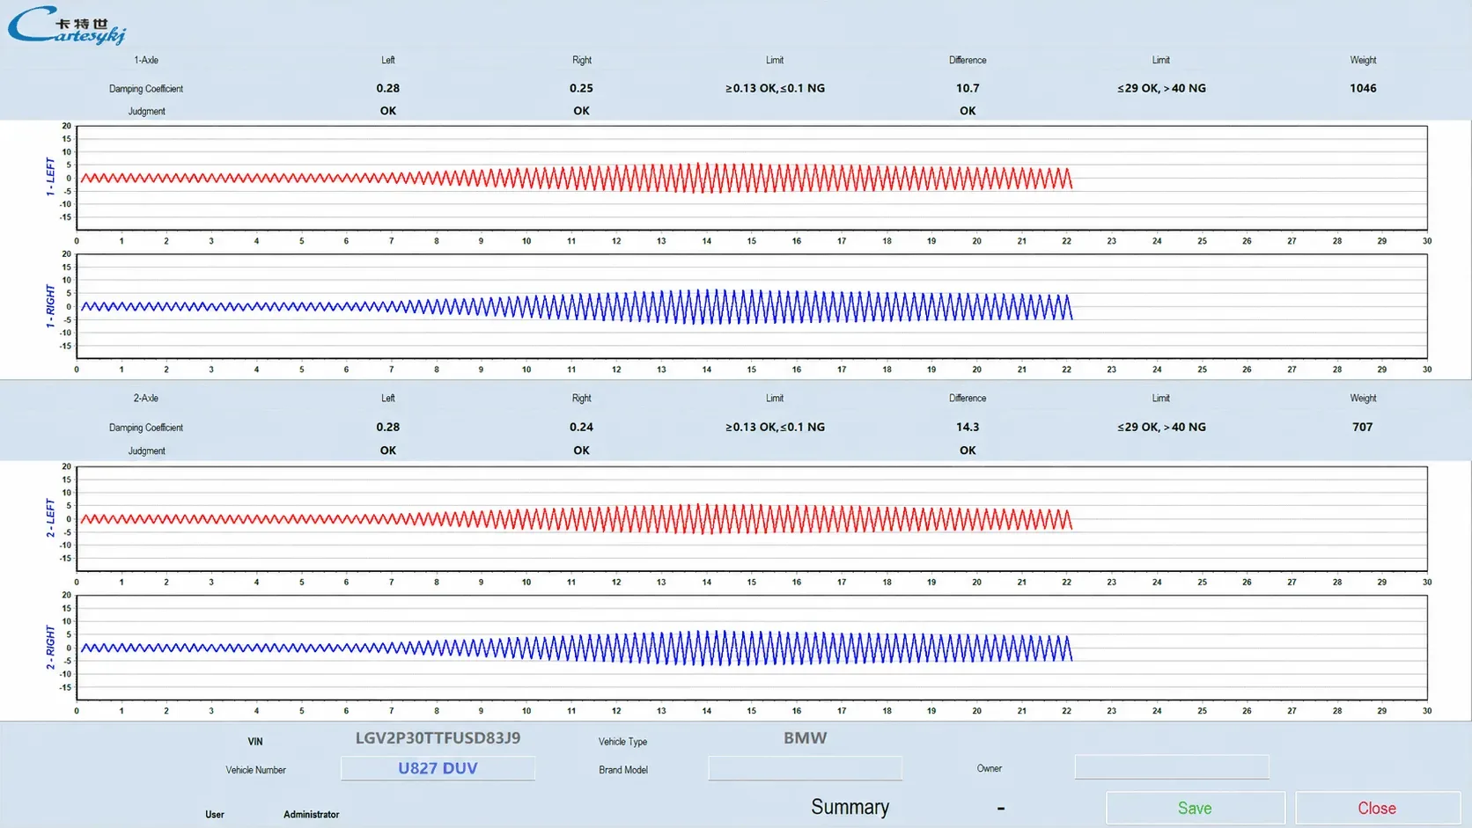Click the 2-RIGHT axis label
The height and width of the screenshot is (828, 1472).
pos(50,648)
